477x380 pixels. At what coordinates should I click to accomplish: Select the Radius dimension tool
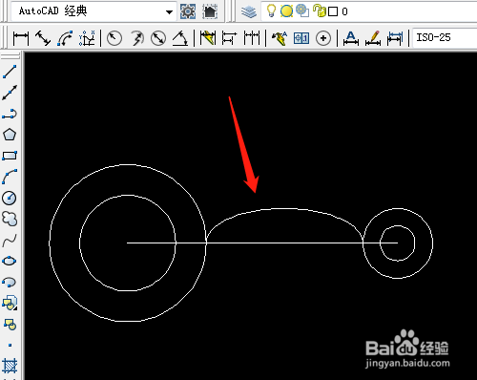tap(114, 38)
